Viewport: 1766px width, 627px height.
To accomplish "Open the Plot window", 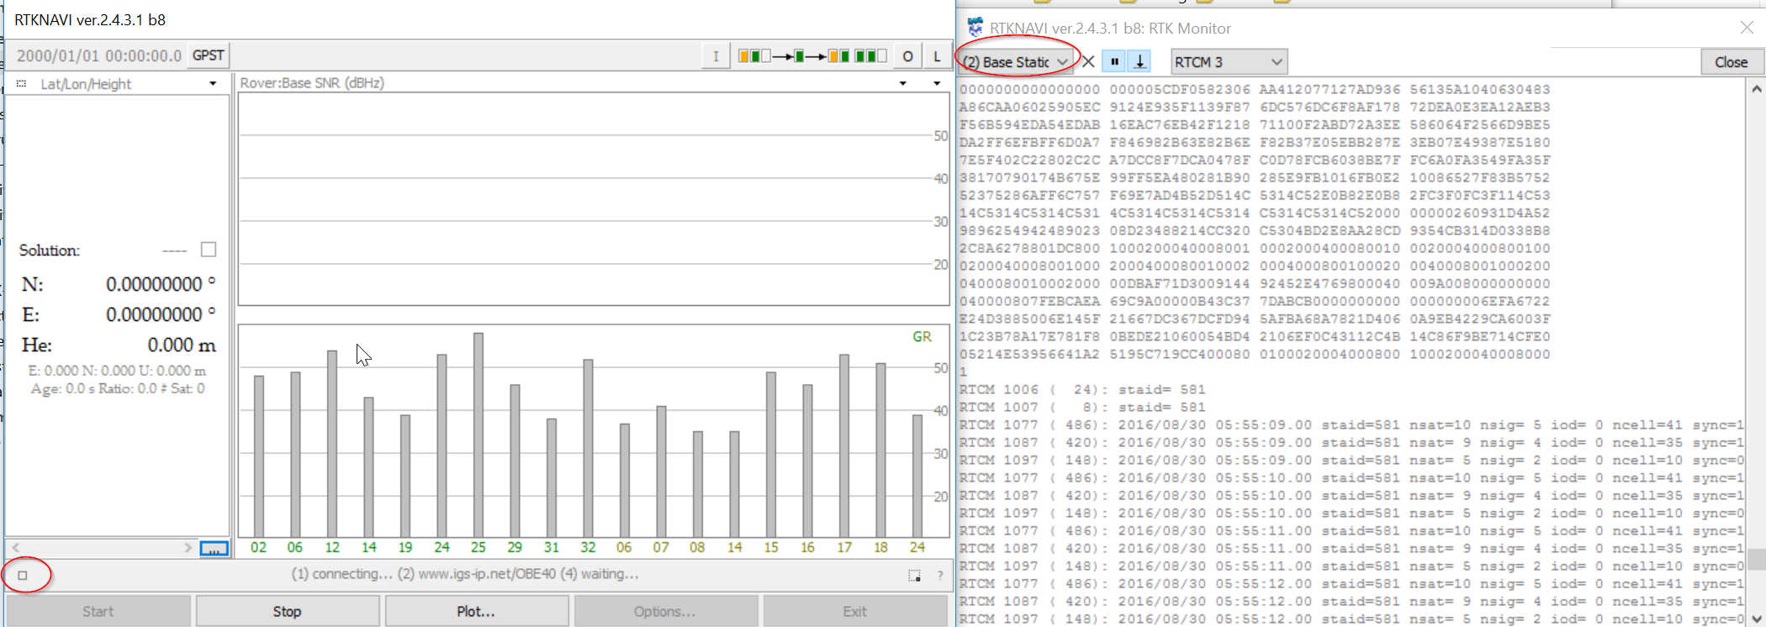I will [475, 611].
